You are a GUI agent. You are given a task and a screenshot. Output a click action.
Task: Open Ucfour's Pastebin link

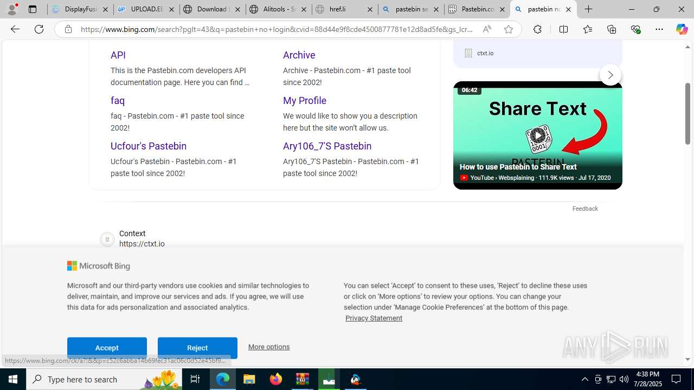149,146
